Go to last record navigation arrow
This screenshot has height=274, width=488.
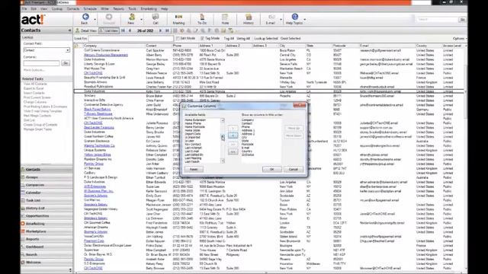point(167,30)
